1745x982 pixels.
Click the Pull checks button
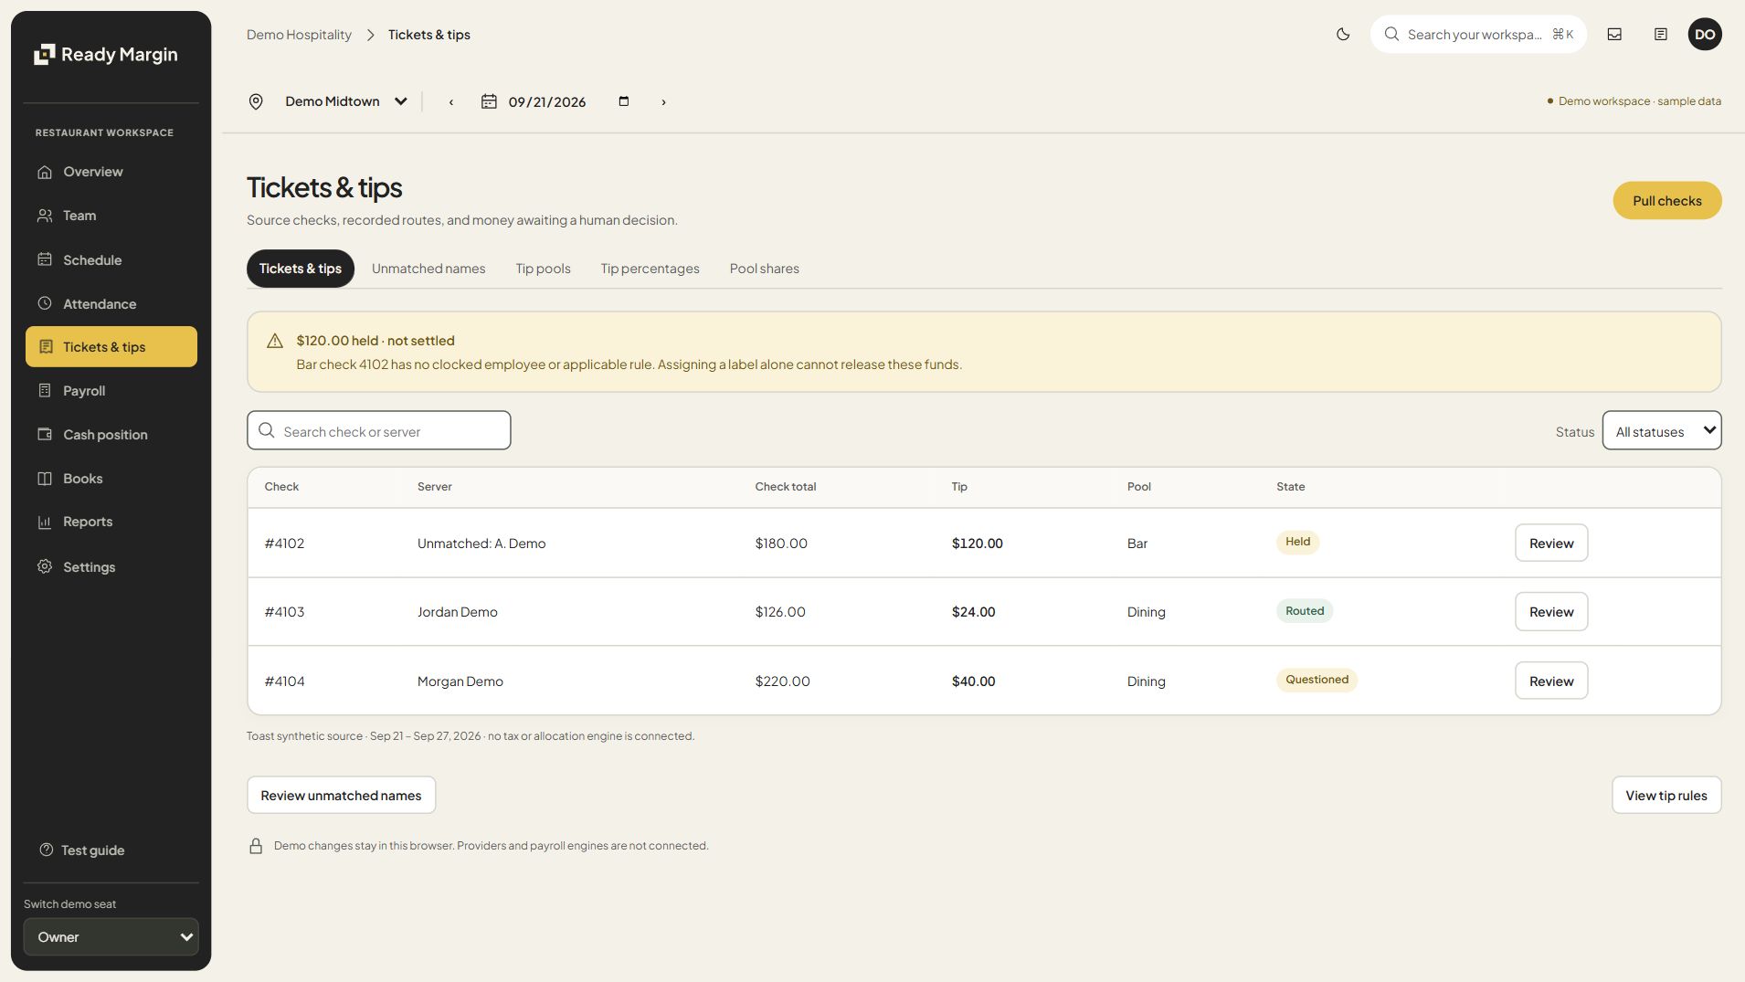tap(1666, 201)
